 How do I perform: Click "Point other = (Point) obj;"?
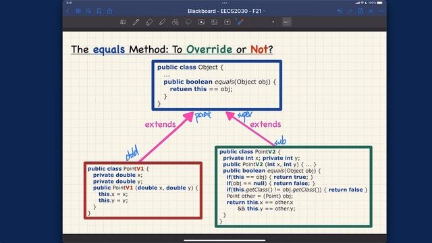[259, 196]
